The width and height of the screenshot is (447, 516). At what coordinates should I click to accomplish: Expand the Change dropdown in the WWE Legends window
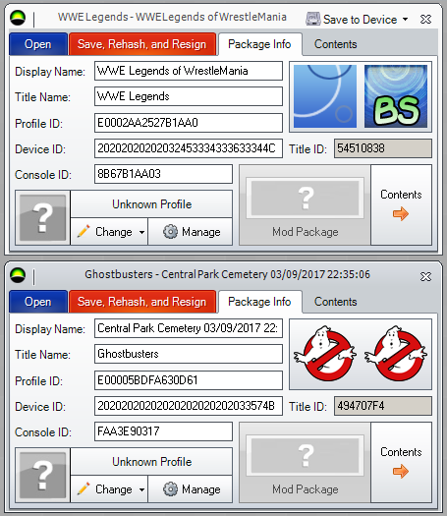pyautogui.click(x=141, y=232)
